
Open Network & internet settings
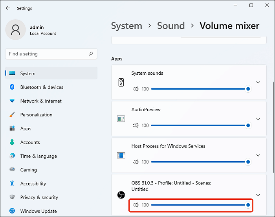[x=41, y=101]
